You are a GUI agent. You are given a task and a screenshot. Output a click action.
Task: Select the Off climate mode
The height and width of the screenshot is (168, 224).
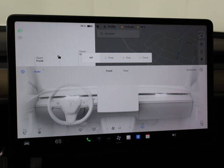[x=91, y=57]
